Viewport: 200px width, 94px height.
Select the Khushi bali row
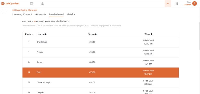(x=100, y=42)
